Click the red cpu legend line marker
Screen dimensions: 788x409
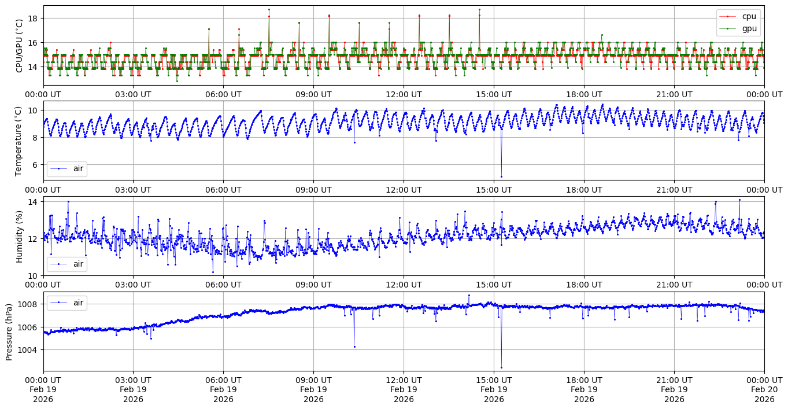point(728,17)
